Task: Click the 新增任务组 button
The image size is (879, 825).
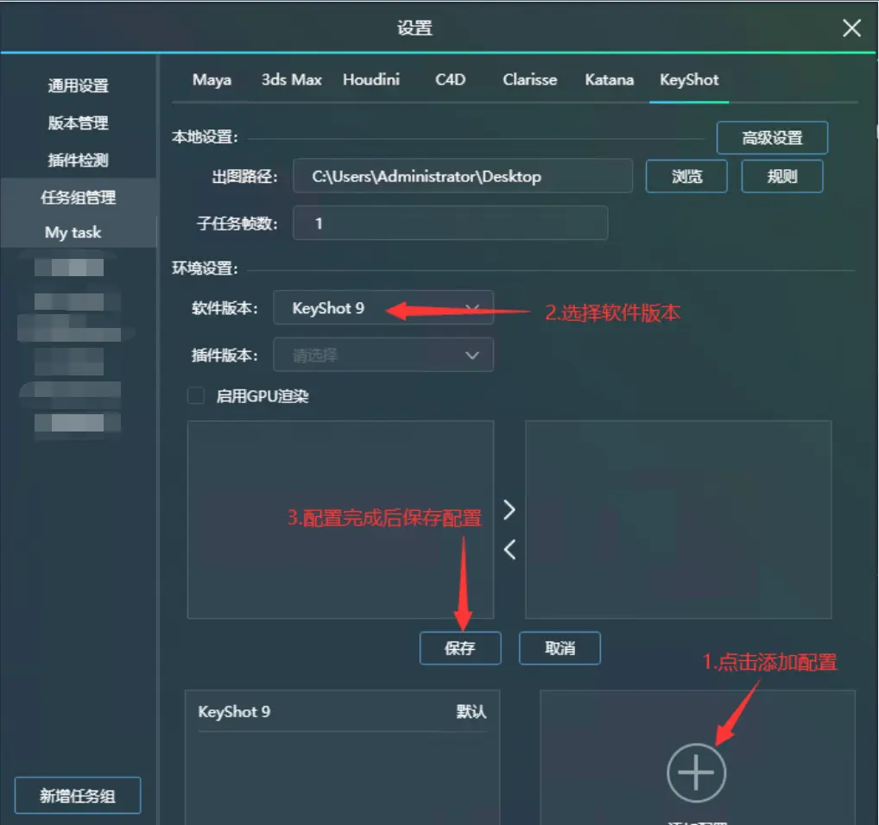Action: (78, 796)
